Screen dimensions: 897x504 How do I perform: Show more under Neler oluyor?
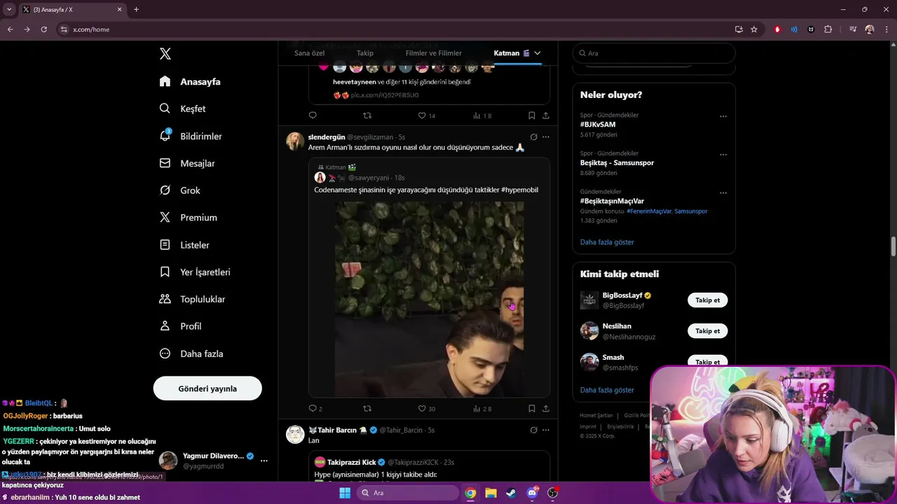coord(607,242)
